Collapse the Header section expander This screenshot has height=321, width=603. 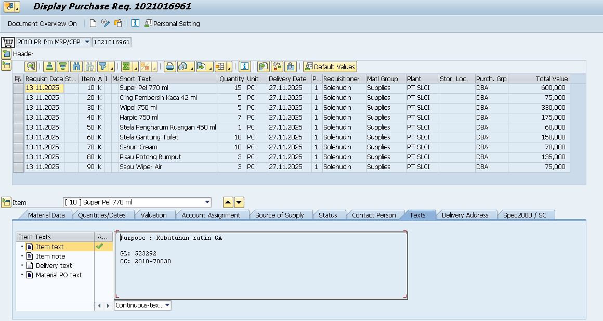pos(6,54)
